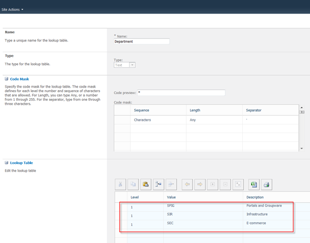Click the Copy icon in lookup toolbar
The width and height of the screenshot is (310, 243).
click(133, 184)
